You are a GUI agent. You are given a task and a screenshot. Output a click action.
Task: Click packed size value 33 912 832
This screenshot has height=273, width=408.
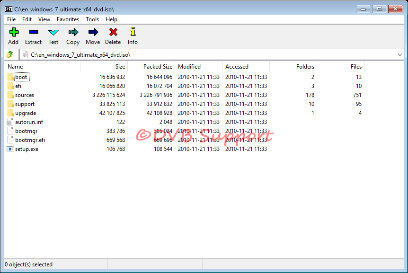click(x=159, y=104)
